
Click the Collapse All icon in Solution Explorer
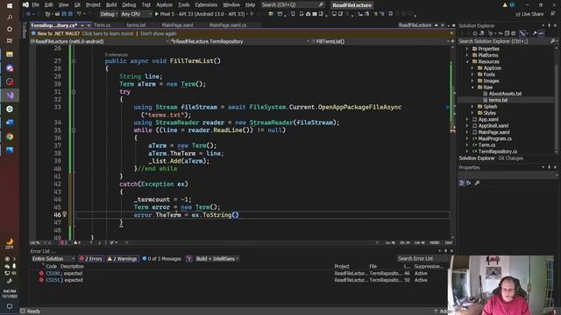(507, 33)
